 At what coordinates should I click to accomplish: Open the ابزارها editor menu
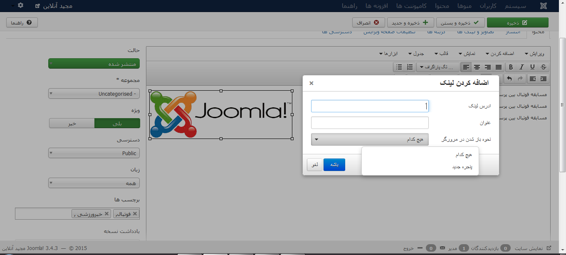[x=388, y=54]
